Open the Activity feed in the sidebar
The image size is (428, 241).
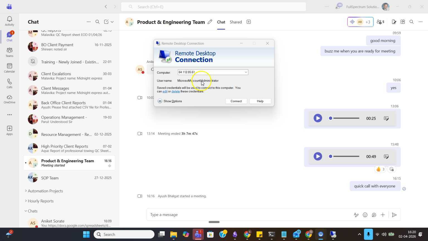9,21
